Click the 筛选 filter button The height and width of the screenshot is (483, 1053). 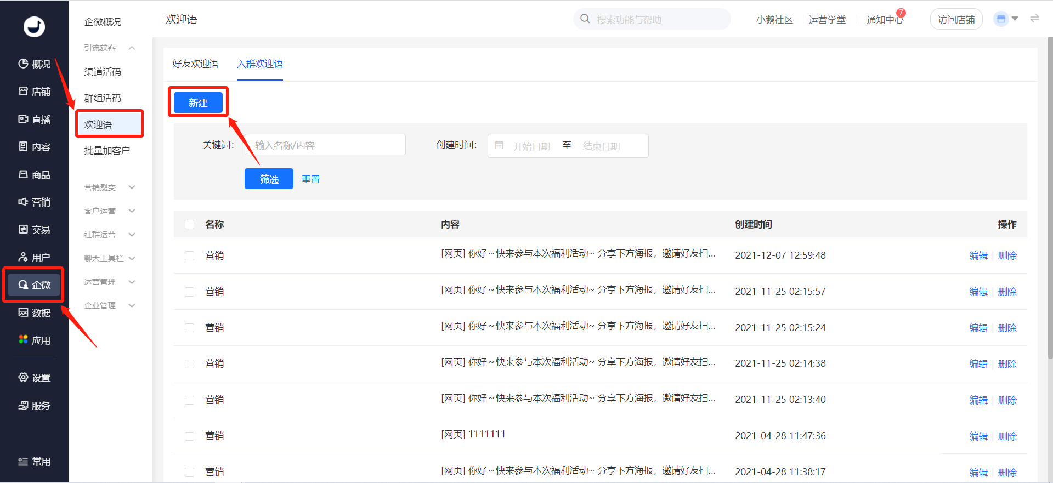(269, 179)
